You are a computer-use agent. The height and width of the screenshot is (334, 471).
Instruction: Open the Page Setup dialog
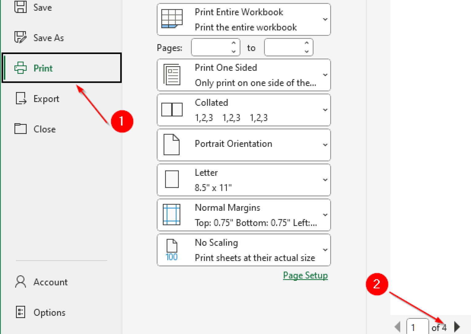click(x=305, y=275)
